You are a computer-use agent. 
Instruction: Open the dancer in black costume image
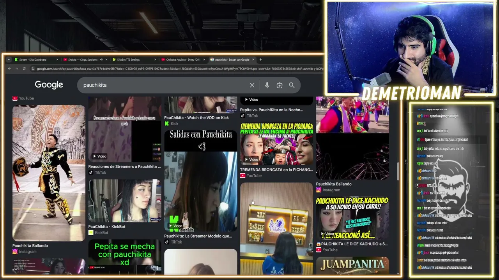[49, 173]
